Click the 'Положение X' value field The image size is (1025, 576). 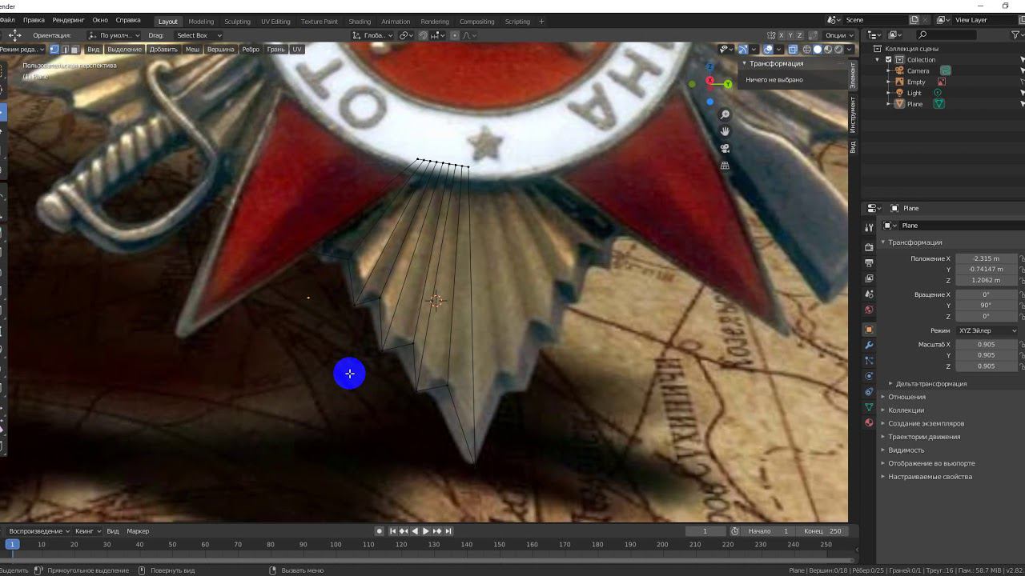point(986,258)
